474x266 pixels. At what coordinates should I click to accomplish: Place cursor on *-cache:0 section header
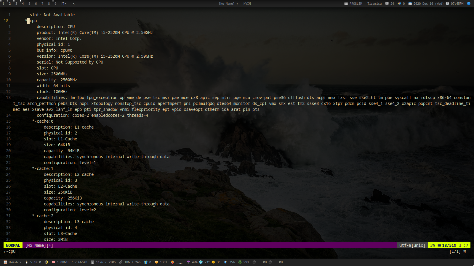tap(43, 121)
